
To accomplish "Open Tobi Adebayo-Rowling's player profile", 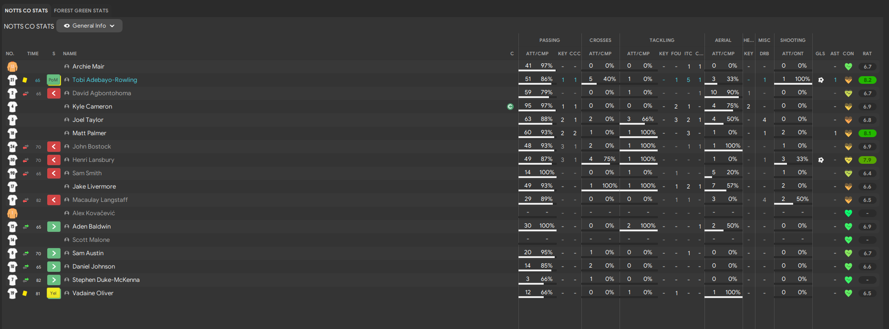I will point(104,80).
